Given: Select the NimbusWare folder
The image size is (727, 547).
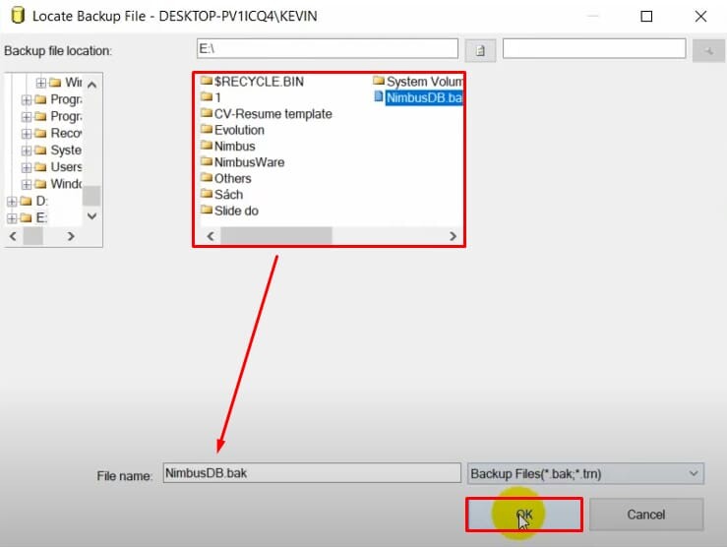Looking at the screenshot, I should click(242, 162).
